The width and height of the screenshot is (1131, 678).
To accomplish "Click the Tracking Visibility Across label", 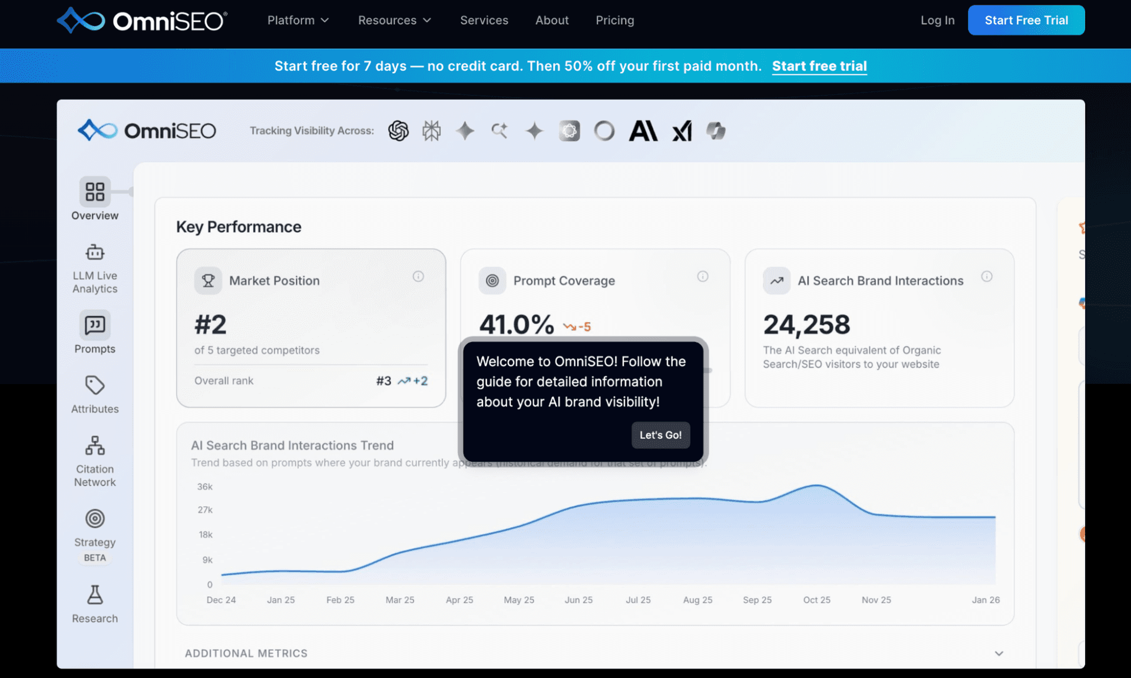I will click(x=312, y=131).
